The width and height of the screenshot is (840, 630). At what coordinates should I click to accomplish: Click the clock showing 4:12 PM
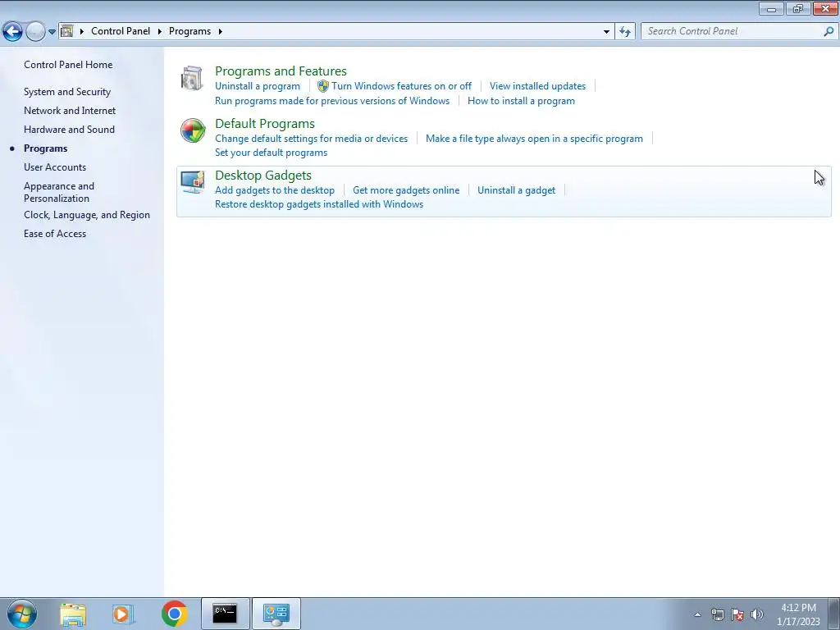tap(798, 614)
